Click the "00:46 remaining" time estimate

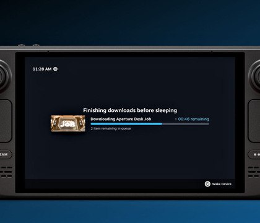[x=192, y=119]
